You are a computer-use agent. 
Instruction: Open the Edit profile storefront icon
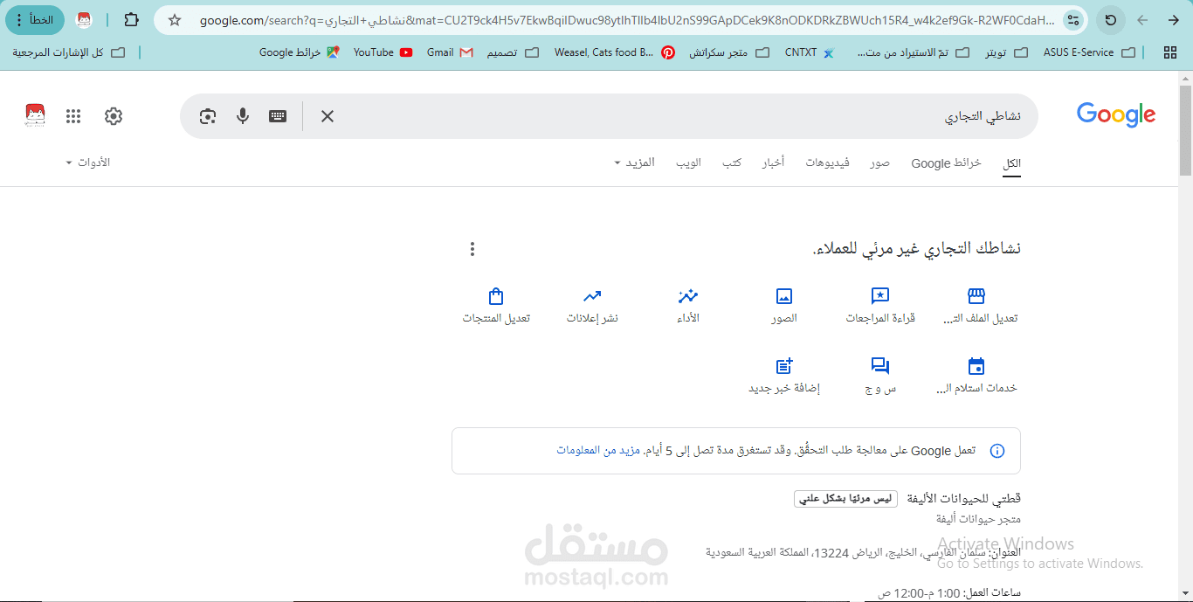pyautogui.click(x=976, y=296)
